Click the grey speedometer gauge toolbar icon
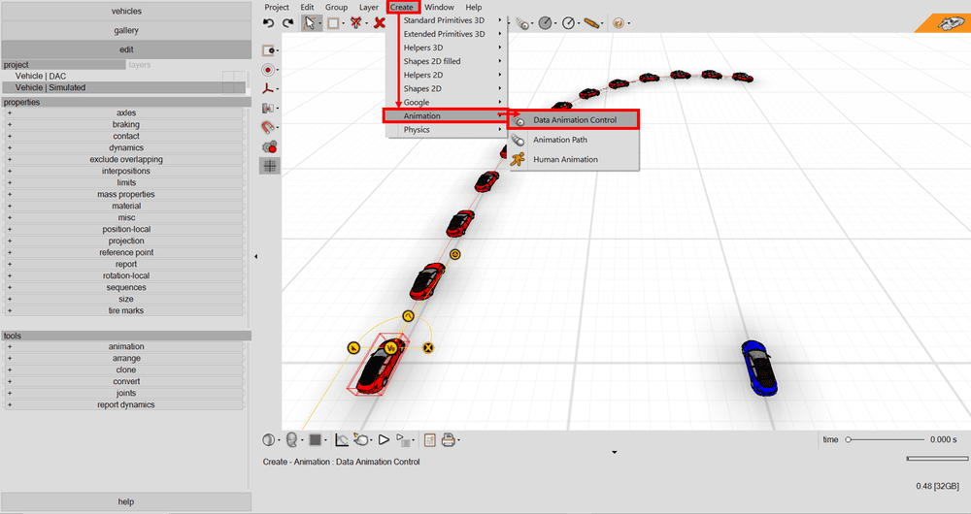This screenshot has height=514, width=971. point(545,23)
